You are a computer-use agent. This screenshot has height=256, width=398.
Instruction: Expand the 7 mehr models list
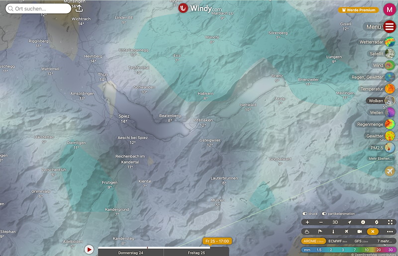pos(385,241)
